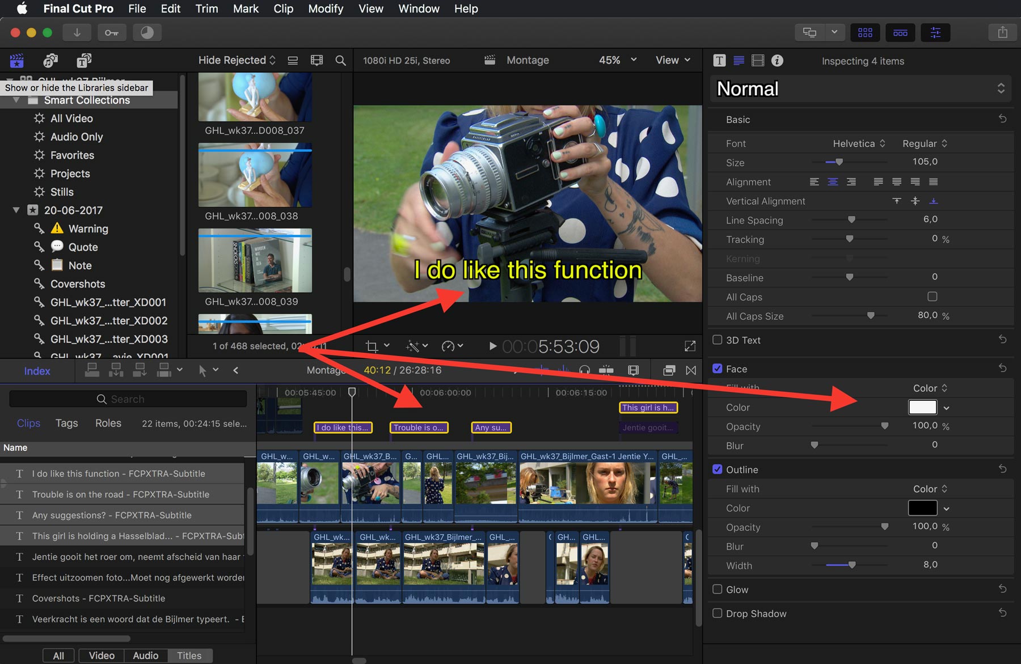Open the Helvetica font dropdown
The height and width of the screenshot is (664, 1021).
[x=859, y=143]
